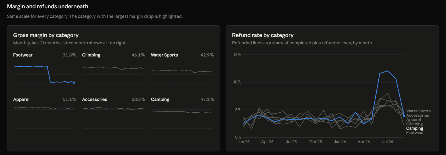Click the 'Same scale for every category' note
Viewport: 446px width, 155px height.
pos(95,16)
